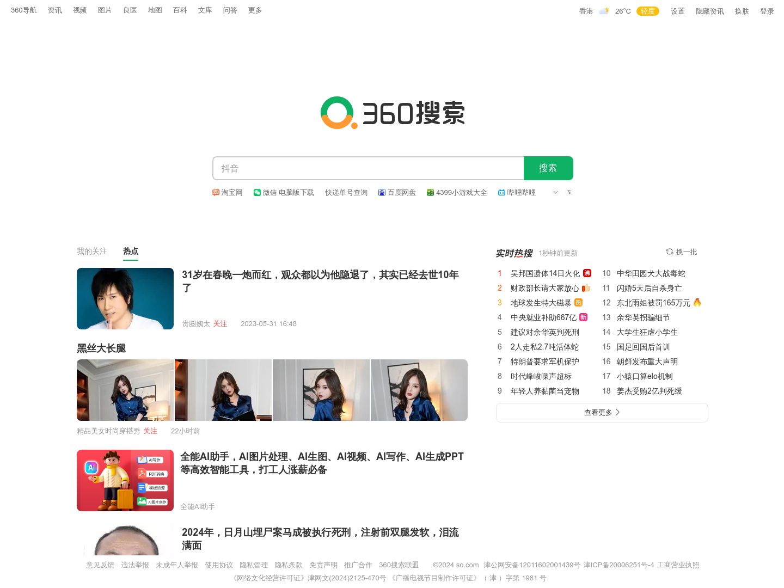Screen dimensions: 784x588
Task: Select the 热点 tab
Action: click(131, 251)
